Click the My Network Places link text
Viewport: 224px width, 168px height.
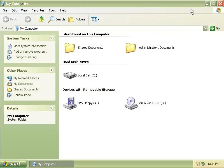[x=26, y=78]
